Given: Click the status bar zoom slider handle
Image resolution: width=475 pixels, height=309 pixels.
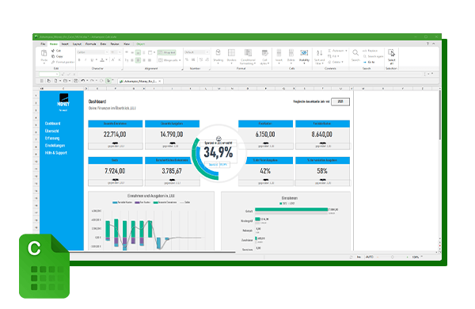Looking at the screenshot, I should click(393, 257).
